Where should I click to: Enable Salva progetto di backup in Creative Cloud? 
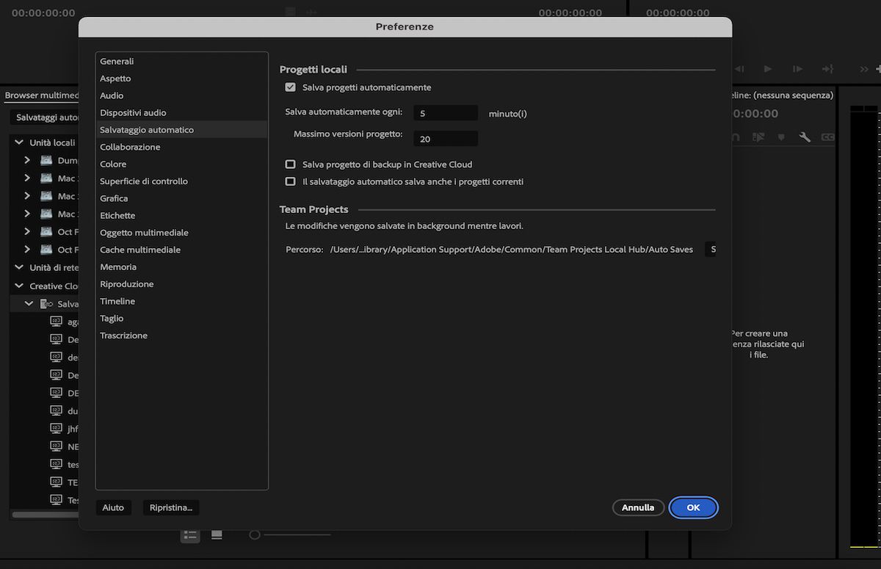click(290, 164)
